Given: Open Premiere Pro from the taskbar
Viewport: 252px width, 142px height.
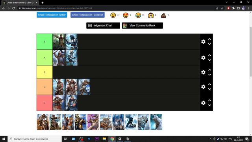Looking at the screenshot, I should (x=96, y=139).
